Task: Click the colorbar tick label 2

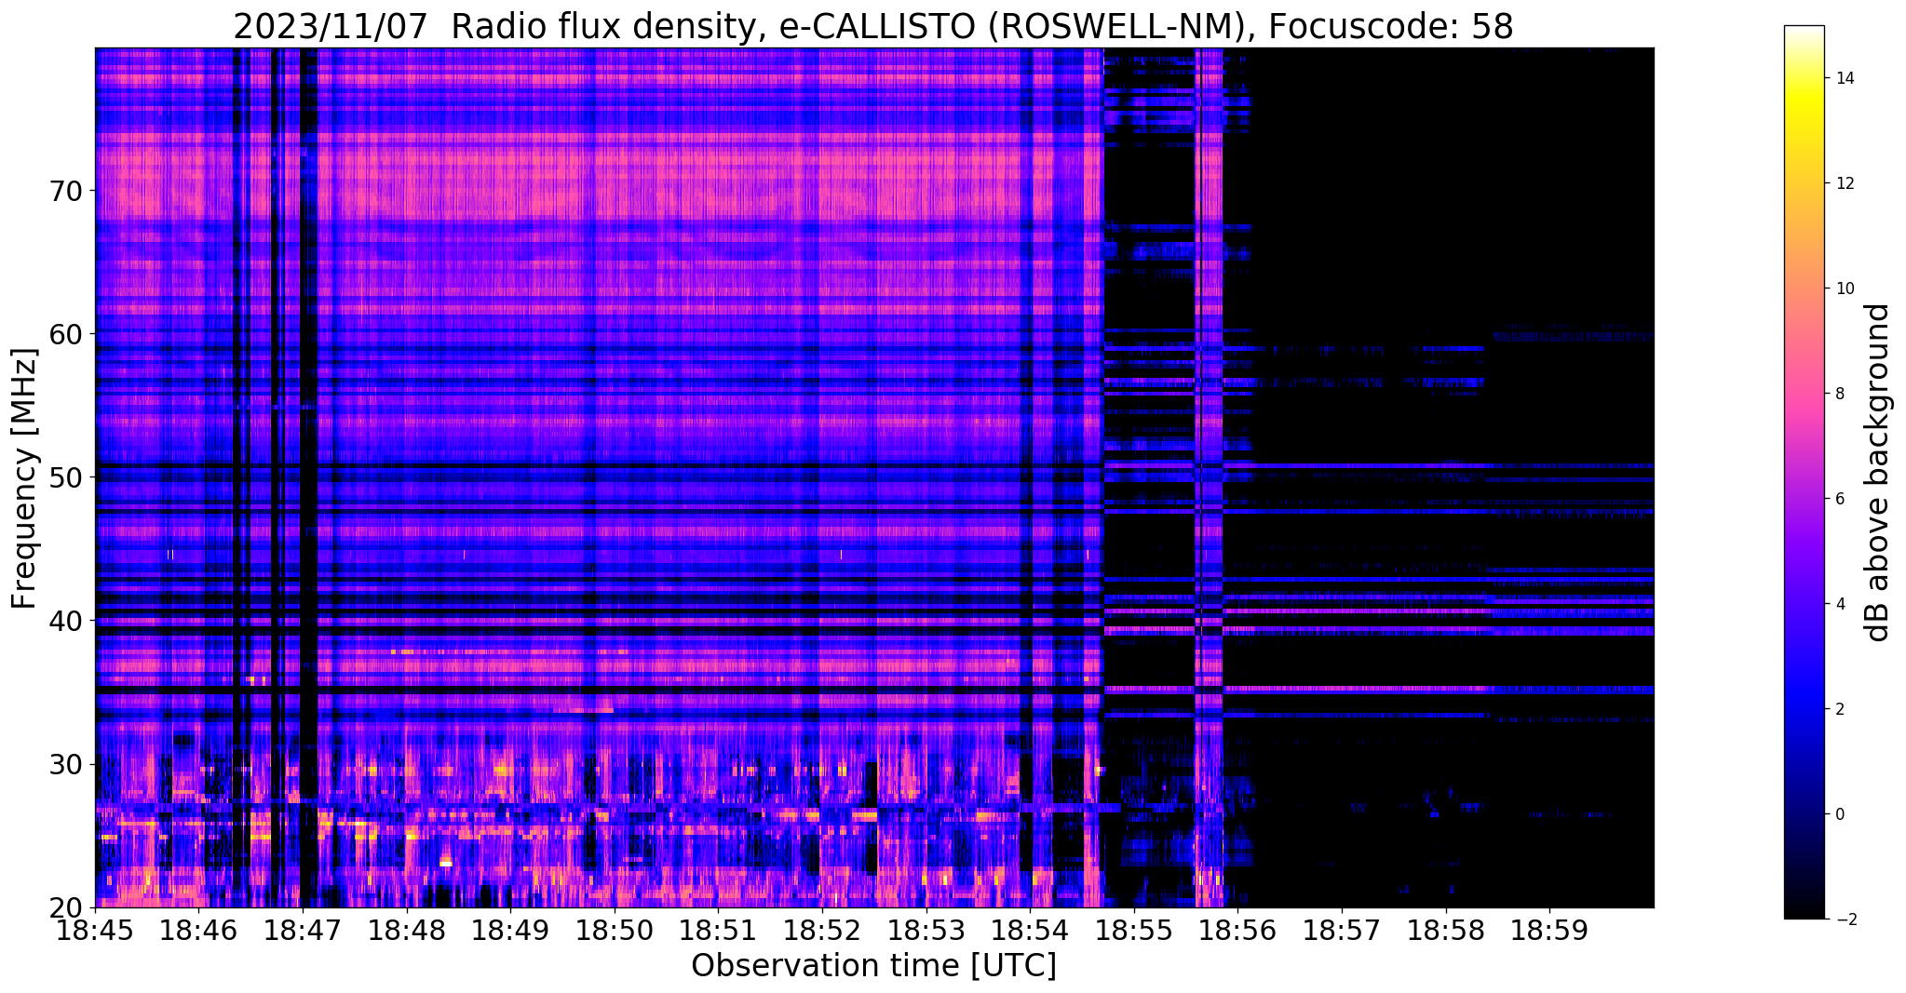Action: (1839, 709)
